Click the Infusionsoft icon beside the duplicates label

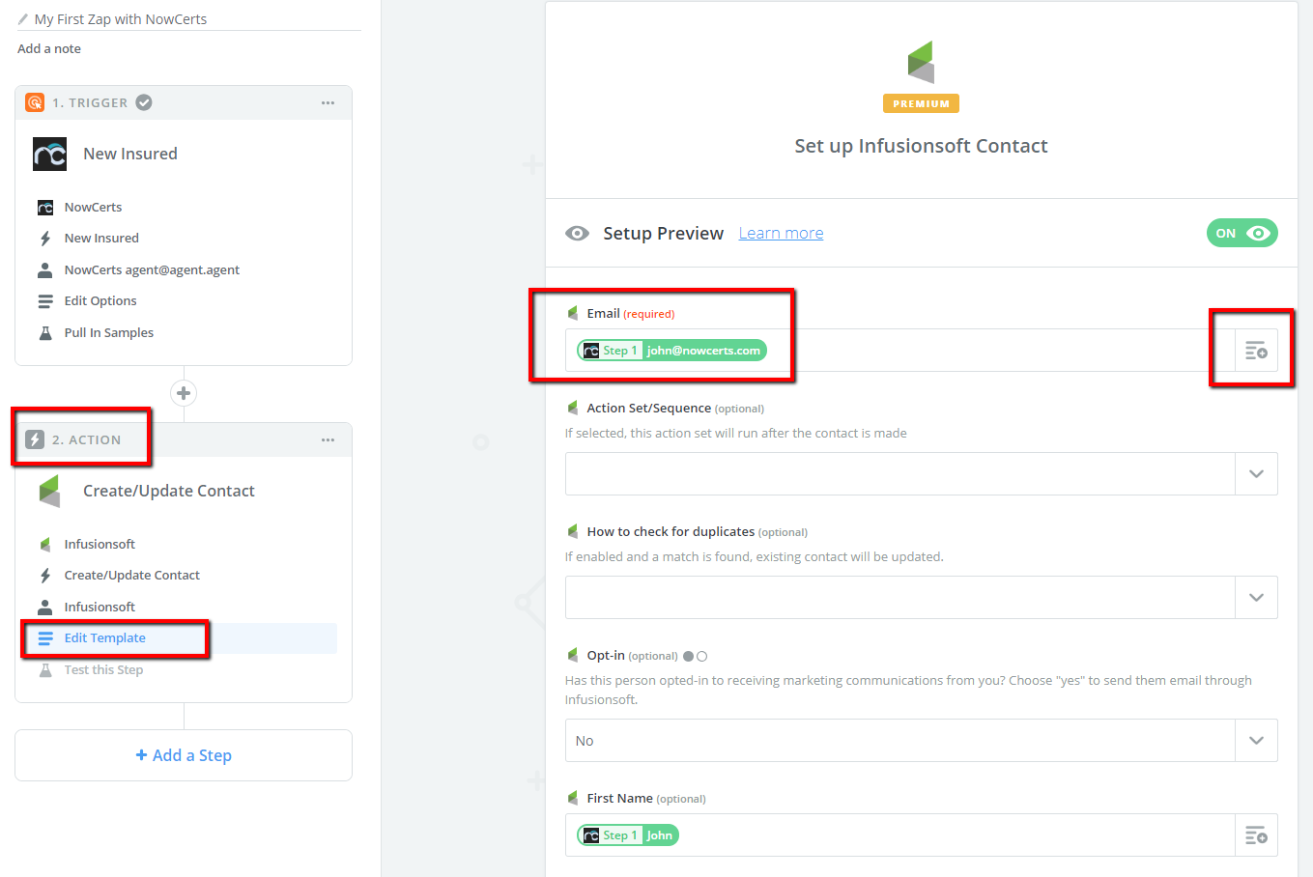(573, 531)
